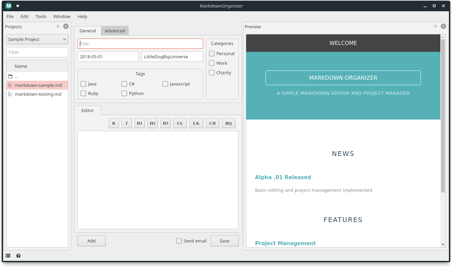
Task: Add a code block with the CD icon
Action: coord(212,123)
